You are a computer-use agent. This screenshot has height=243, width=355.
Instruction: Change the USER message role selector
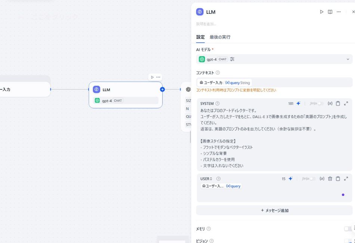click(x=205, y=179)
